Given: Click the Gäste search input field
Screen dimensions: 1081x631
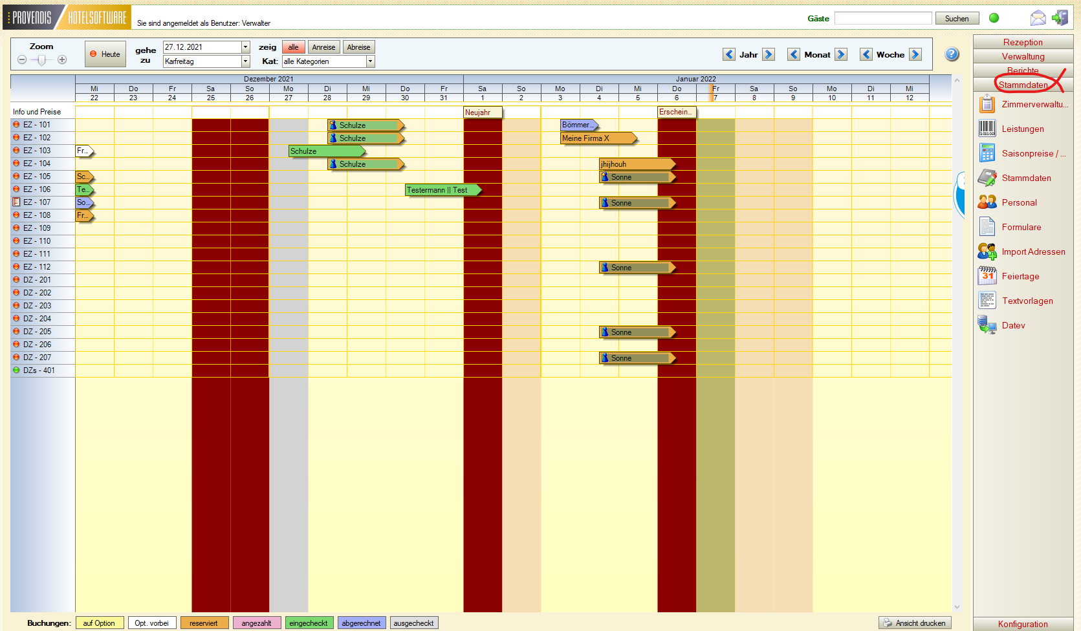Looking at the screenshot, I should tap(882, 18).
